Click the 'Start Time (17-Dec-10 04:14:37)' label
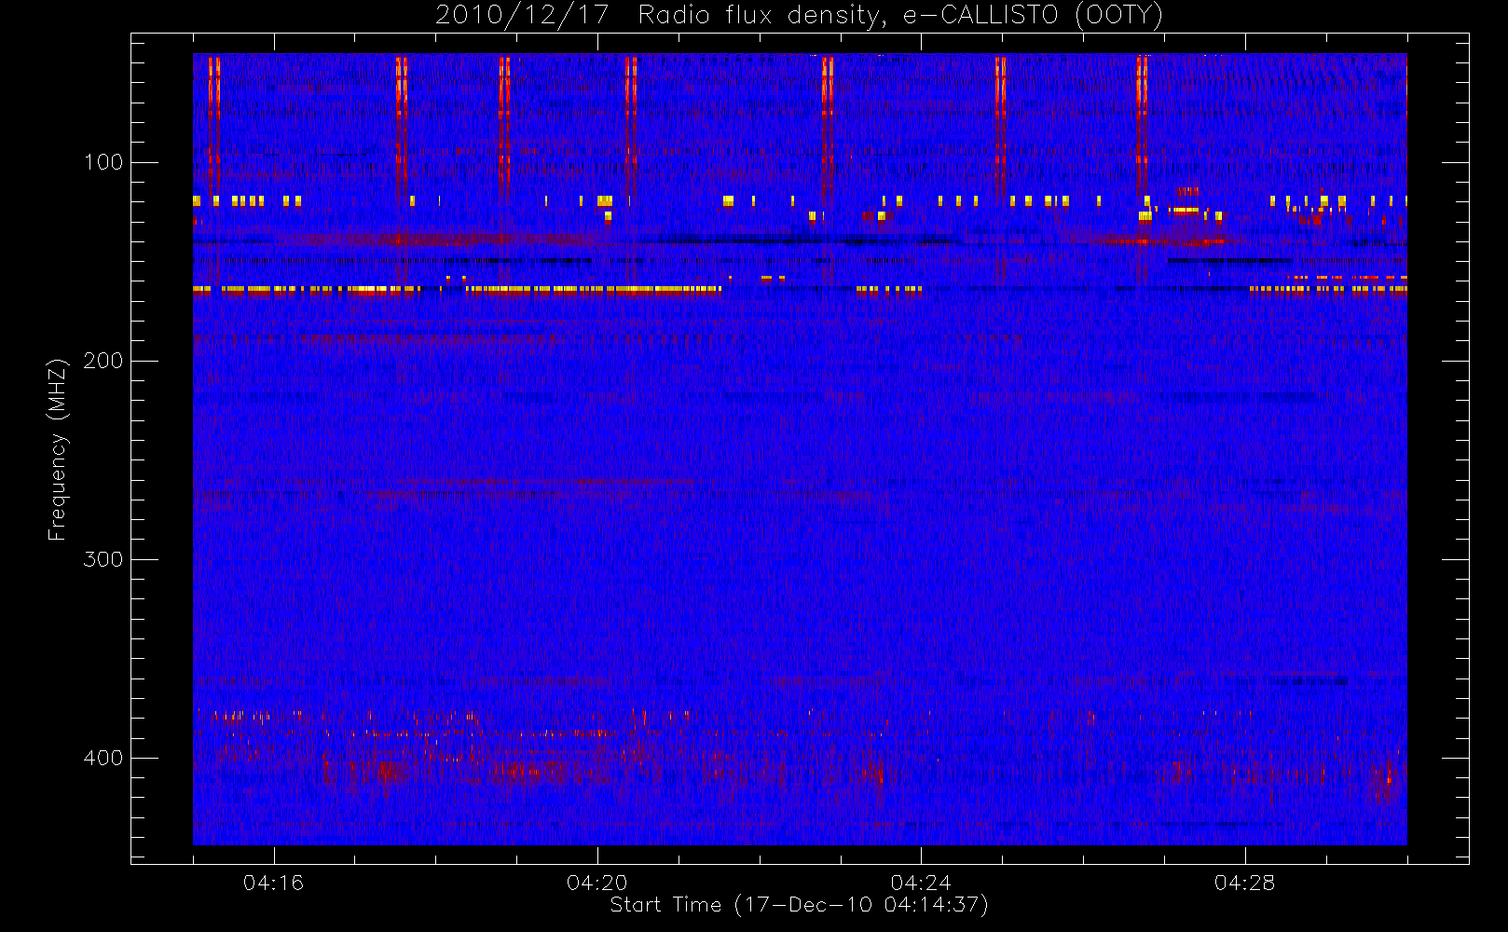This screenshot has height=932, width=1508. point(799,905)
